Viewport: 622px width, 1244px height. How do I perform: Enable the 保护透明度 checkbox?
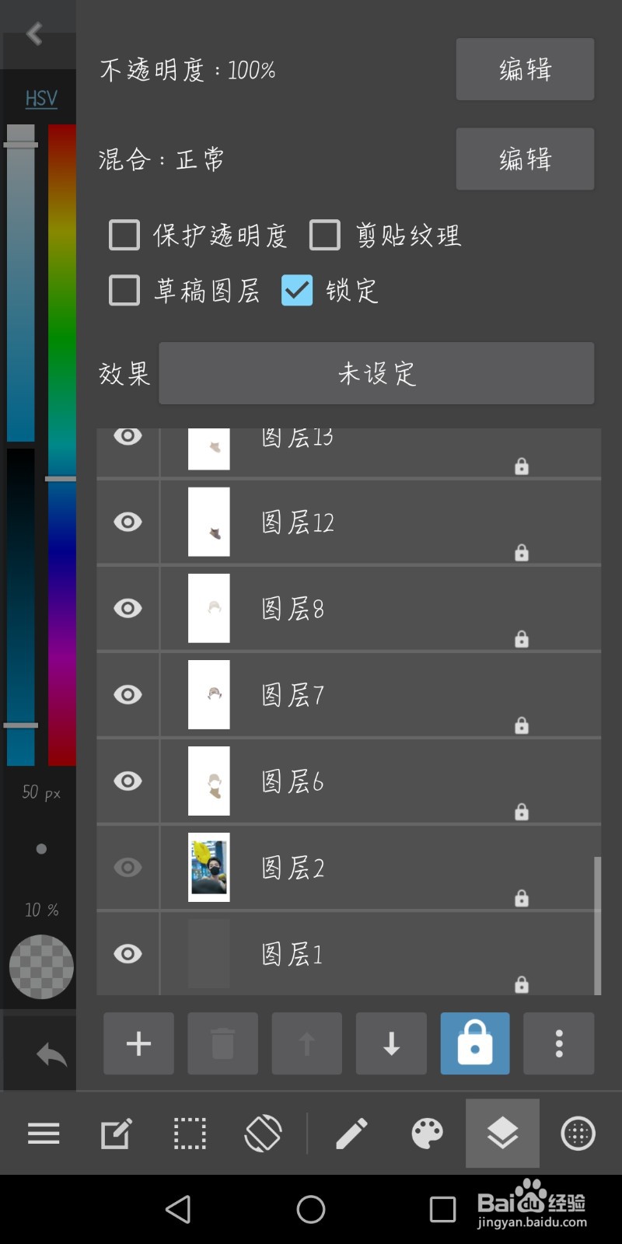coord(124,235)
